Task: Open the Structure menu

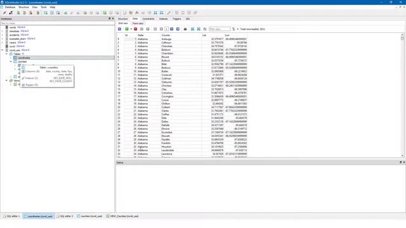Action: point(23,7)
